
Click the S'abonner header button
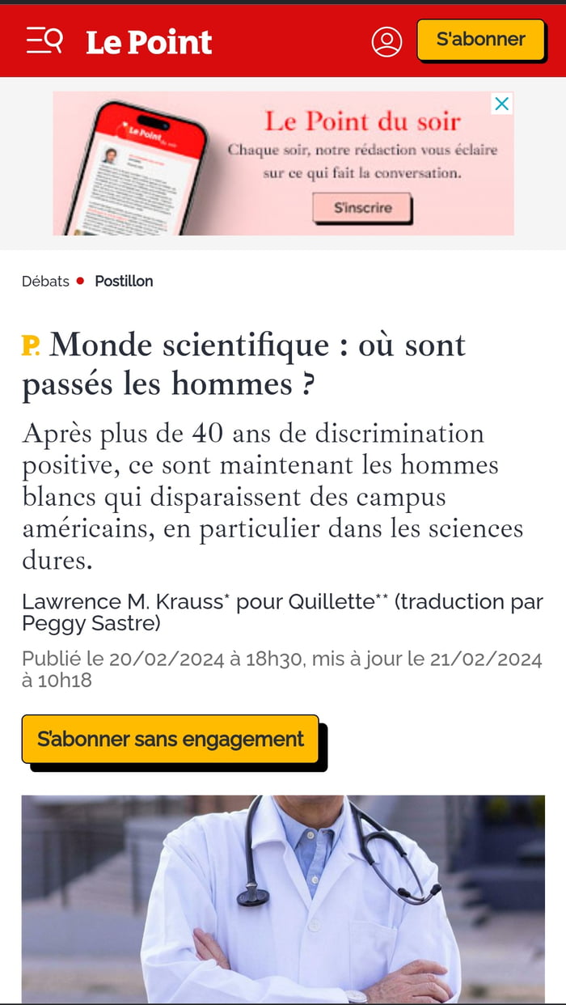click(480, 40)
